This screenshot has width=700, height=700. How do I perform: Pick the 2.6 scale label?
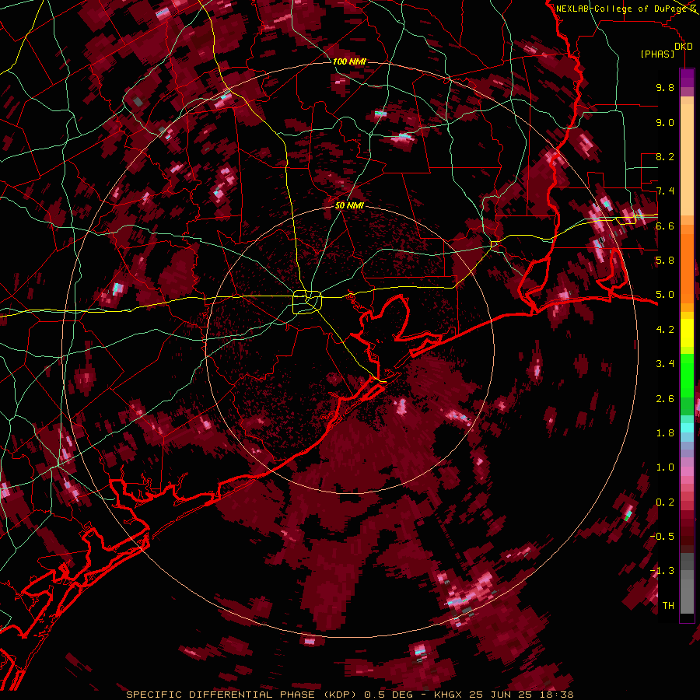pos(665,399)
